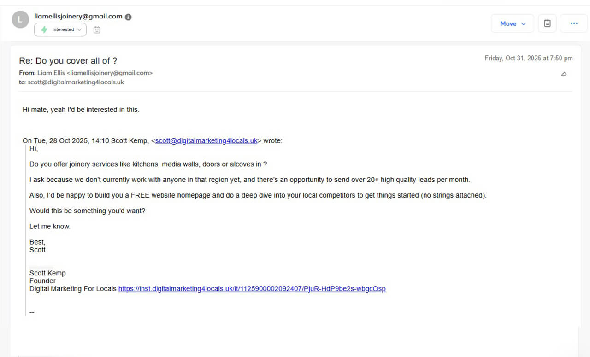590x357 pixels.
Task: Open the three-dot more options menu
Action: point(574,23)
